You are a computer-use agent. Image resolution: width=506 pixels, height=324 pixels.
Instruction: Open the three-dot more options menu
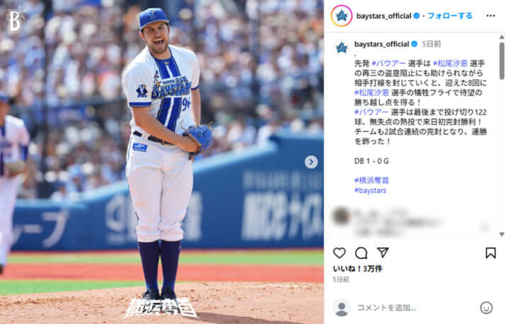[x=490, y=16]
